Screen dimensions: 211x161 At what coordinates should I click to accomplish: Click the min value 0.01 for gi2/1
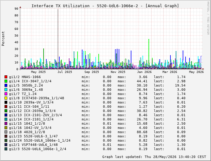tap(107, 145)
